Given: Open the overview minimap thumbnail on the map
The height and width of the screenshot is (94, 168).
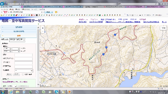Looking at the screenshot, I should pyautogui.click(x=44, y=80).
